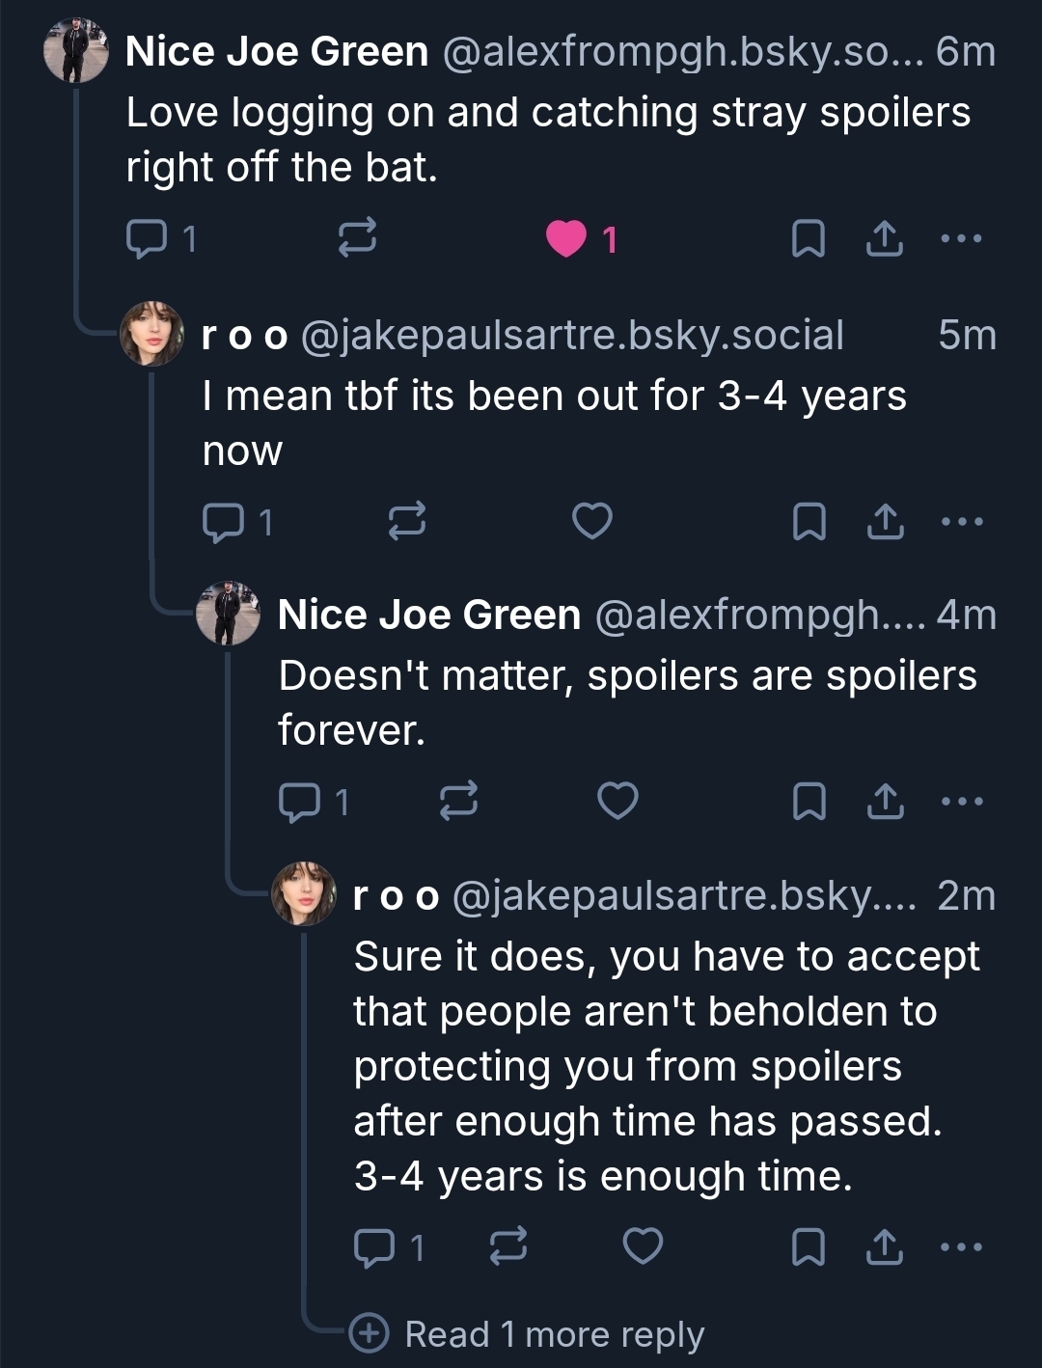Repost the "Love logging on" post

[357, 238]
